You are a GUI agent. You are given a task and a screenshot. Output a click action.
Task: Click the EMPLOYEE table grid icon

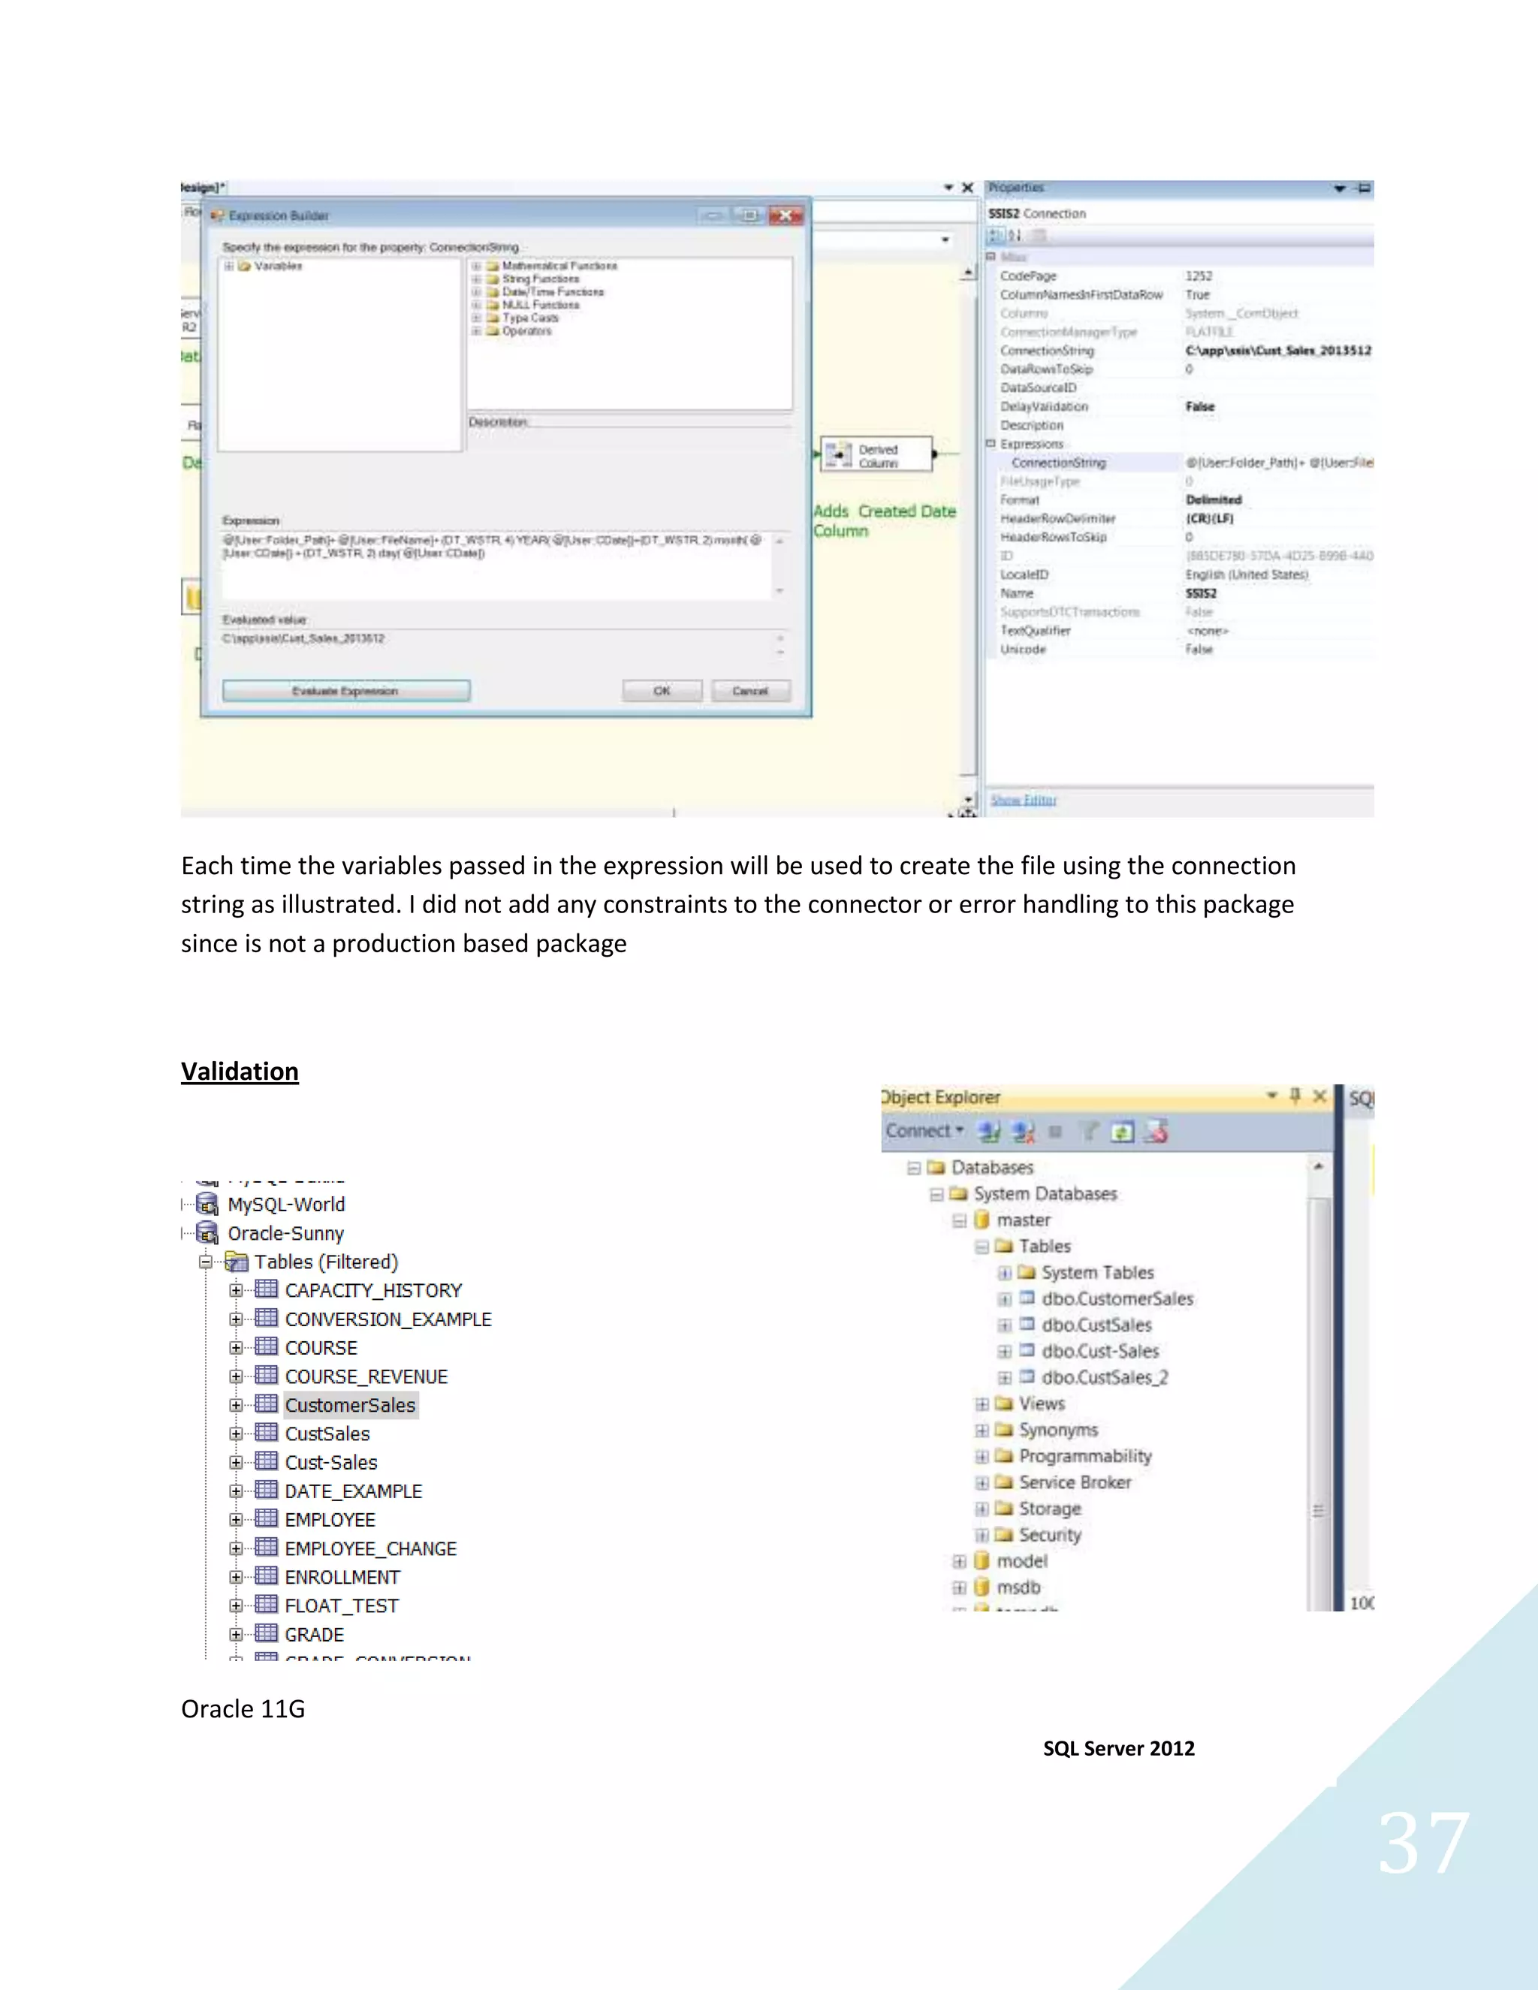click(x=266, y=1518)
